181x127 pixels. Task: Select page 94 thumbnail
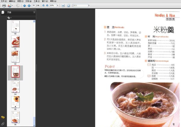pyautogui.click(x=15, y=87)
